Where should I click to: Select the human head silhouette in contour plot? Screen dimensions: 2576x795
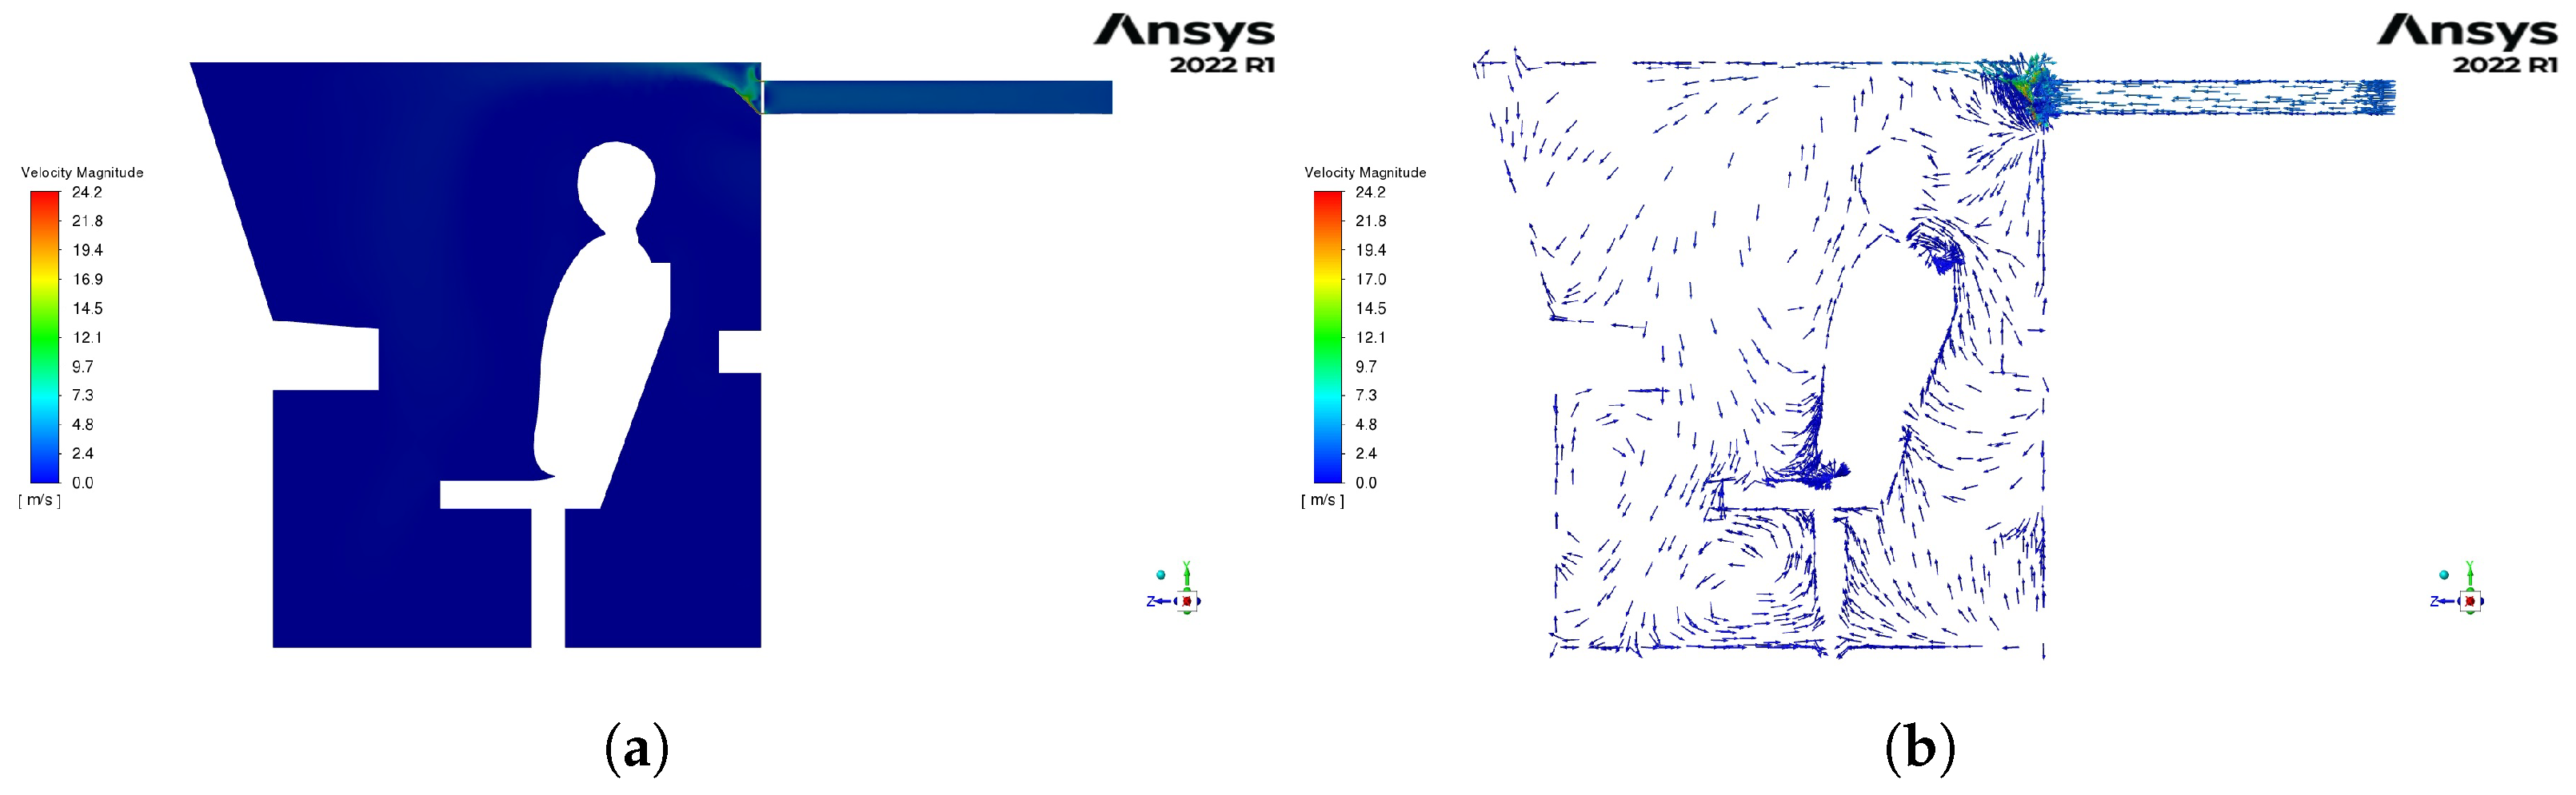(615, 185)
